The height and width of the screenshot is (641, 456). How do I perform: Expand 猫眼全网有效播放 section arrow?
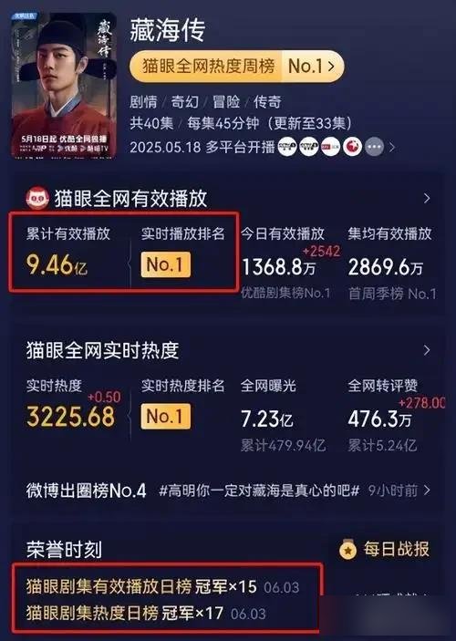427,198
